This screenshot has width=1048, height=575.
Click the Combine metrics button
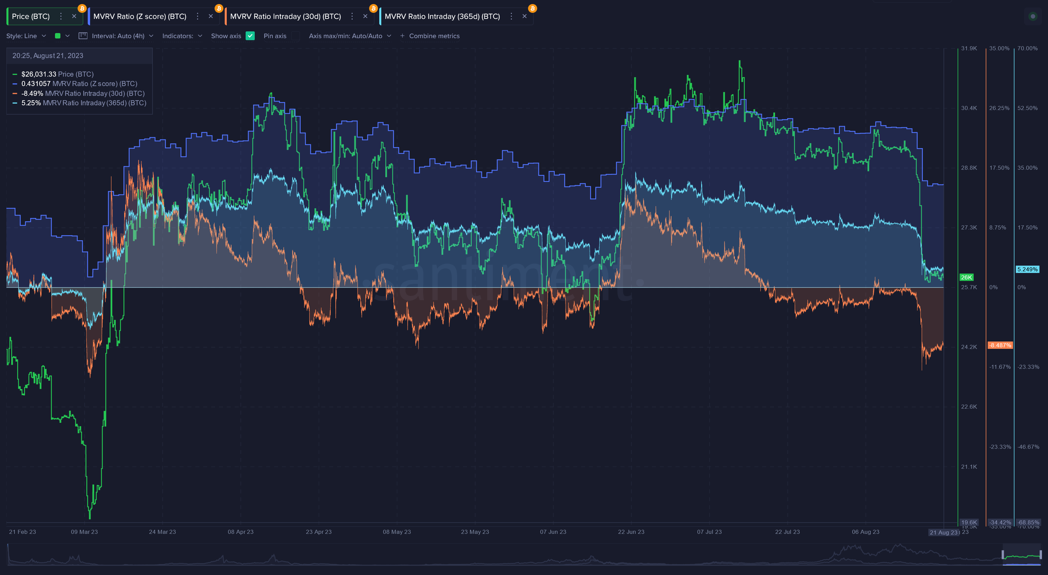(x=434, y=36)
